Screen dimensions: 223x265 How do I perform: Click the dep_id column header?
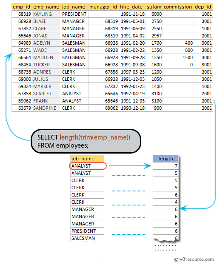click(203, 7)
